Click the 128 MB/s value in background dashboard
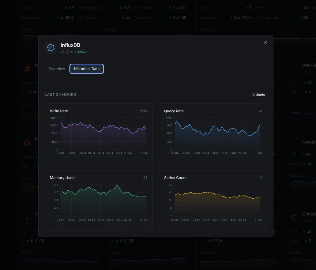The image size is (316, 270). click(243, 17)
